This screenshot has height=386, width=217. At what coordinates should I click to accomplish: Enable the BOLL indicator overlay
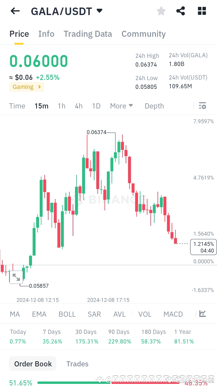tap(67, 314)
